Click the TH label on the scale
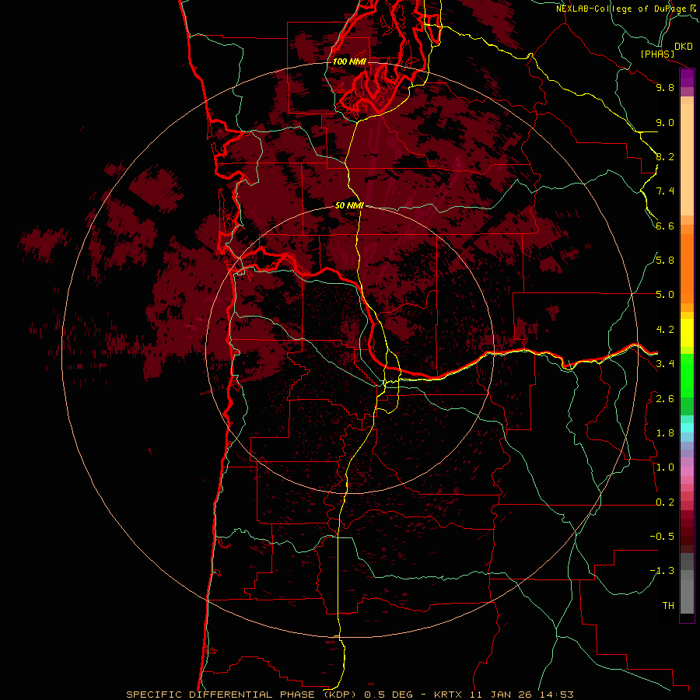Screen dimensions: 700x700 click(x=668, y=606)
